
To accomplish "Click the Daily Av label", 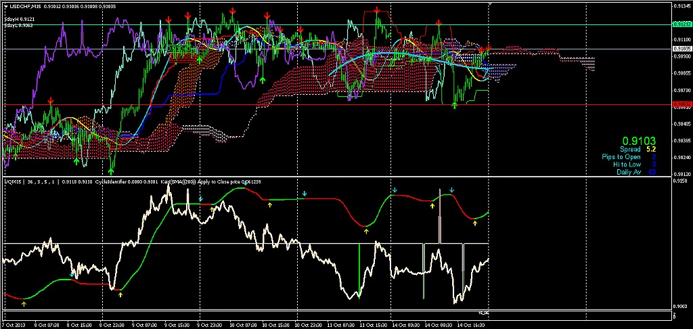I will coord(629,172).
